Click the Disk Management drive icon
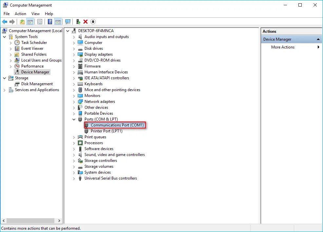This screenshot has width=323, height=232. point(17,84)
